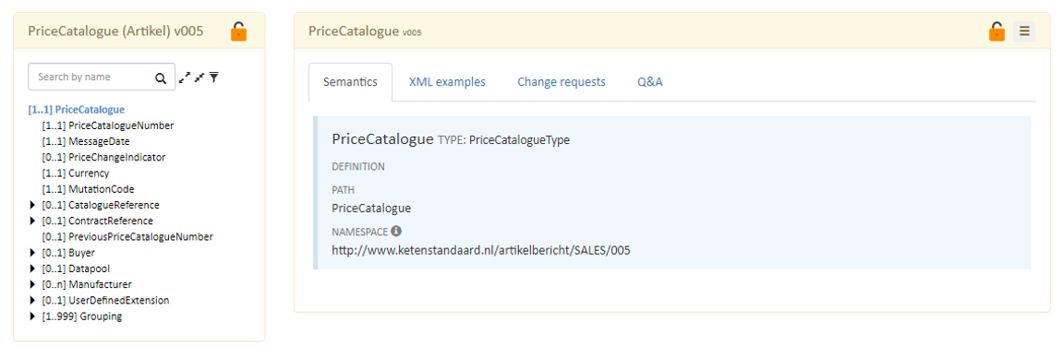Click the PriceCatalogue value under PATH
The width and height of the screenshot is (1063, 358).
point(371,208)
